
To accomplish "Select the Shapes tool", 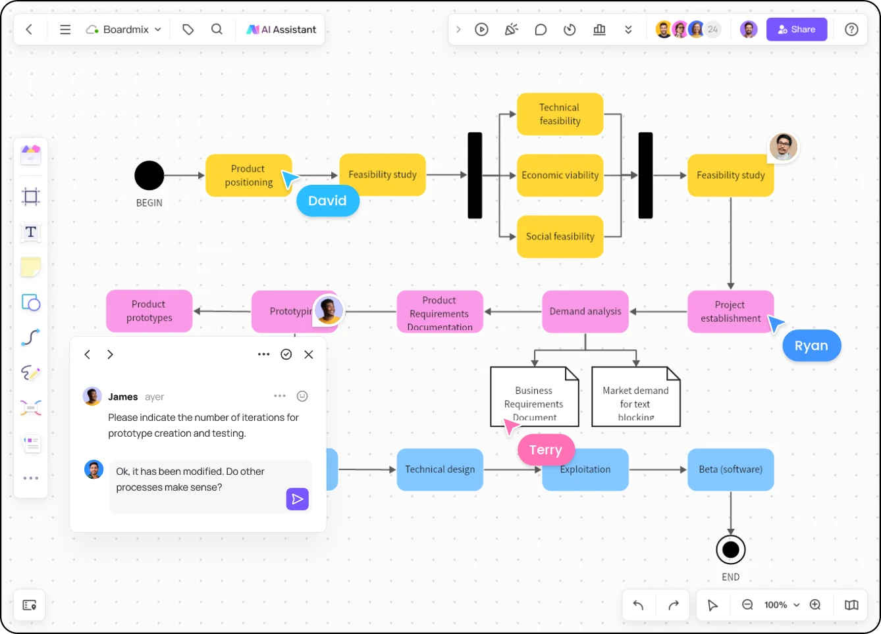I will [31, 303].
